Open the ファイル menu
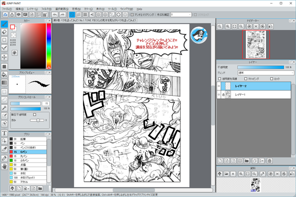 (7, 9)
